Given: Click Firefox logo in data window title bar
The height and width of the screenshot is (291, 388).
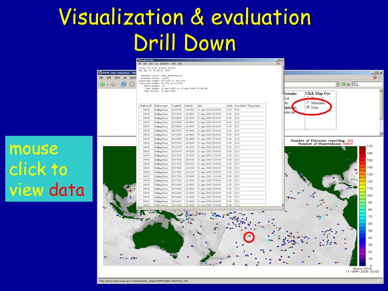Looking at the screenshot, I should tap(139, 60).
